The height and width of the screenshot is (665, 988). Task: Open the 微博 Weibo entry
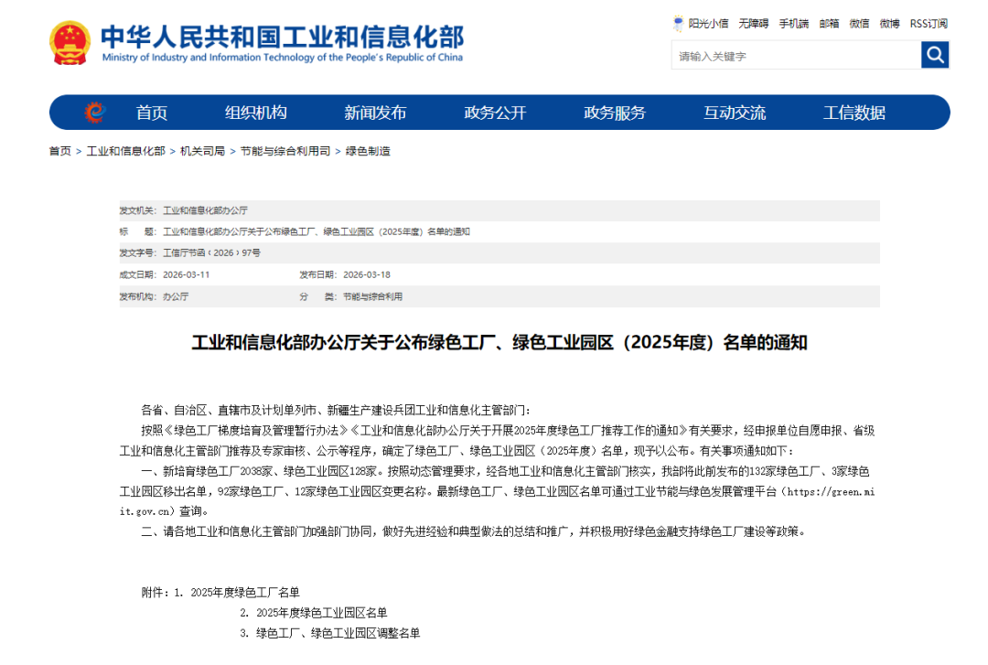[x=888, y=23]
